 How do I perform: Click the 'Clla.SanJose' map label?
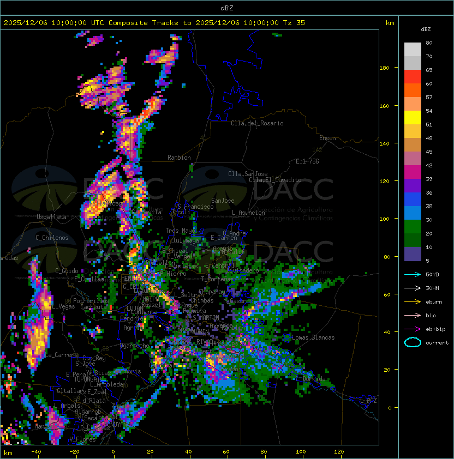pos(248,174)
